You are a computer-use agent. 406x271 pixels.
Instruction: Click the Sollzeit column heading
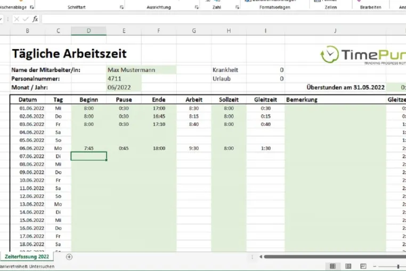coord(229,100)
